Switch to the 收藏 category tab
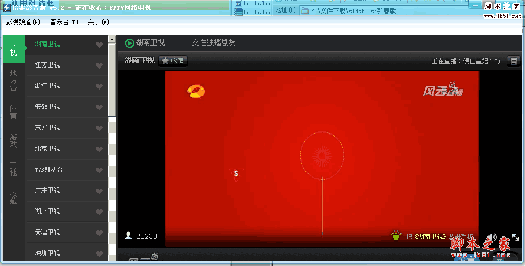Screen dimensions: 525x266 [x=14, y=197]
